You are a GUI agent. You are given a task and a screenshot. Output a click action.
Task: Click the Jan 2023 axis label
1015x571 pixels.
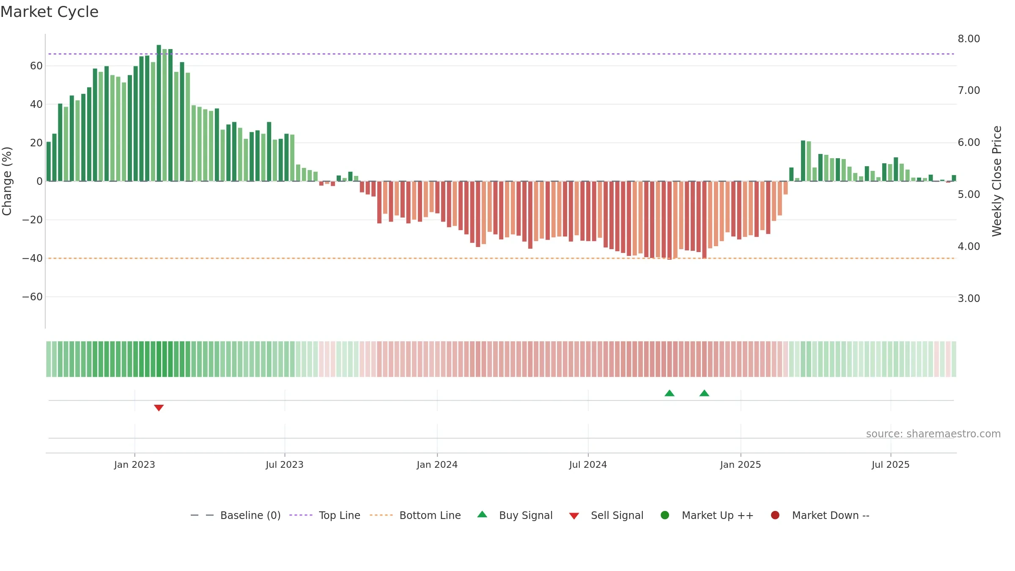pyautogui.click(x=134, y=465)
